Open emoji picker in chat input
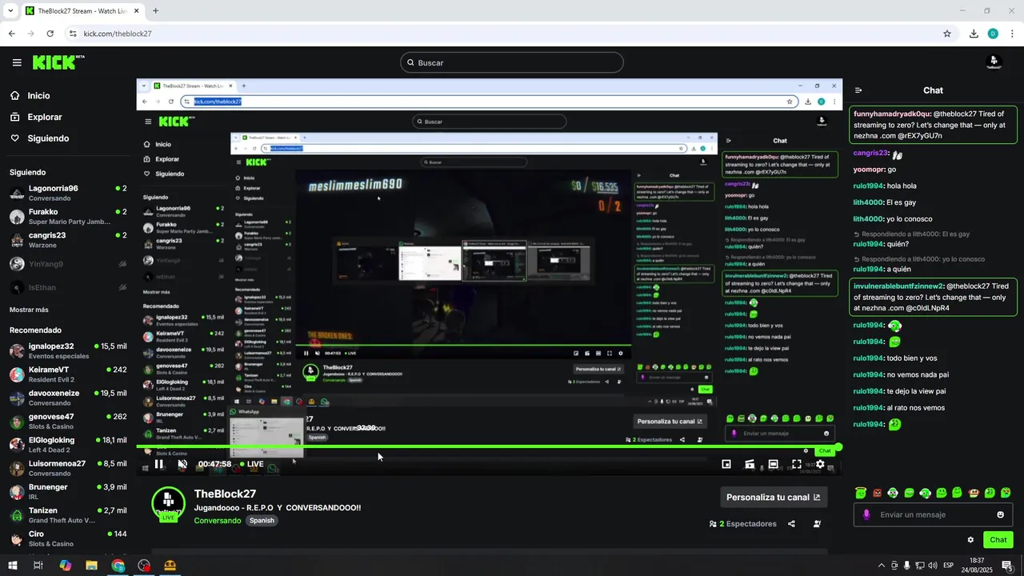The height and width of the screenshot is (576, 1024). [1000, 514]
